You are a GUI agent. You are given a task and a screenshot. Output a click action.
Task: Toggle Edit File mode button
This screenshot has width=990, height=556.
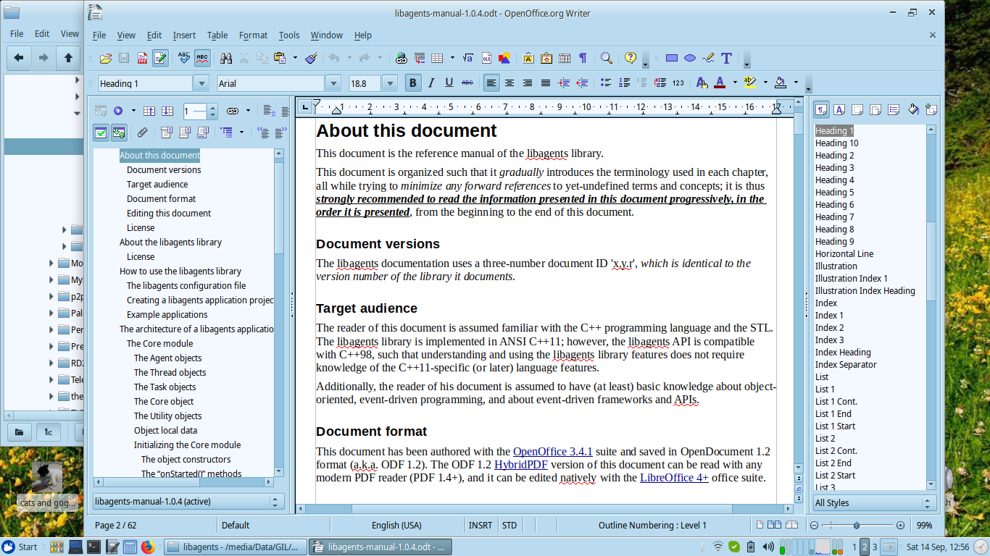[x=160, y=59]
